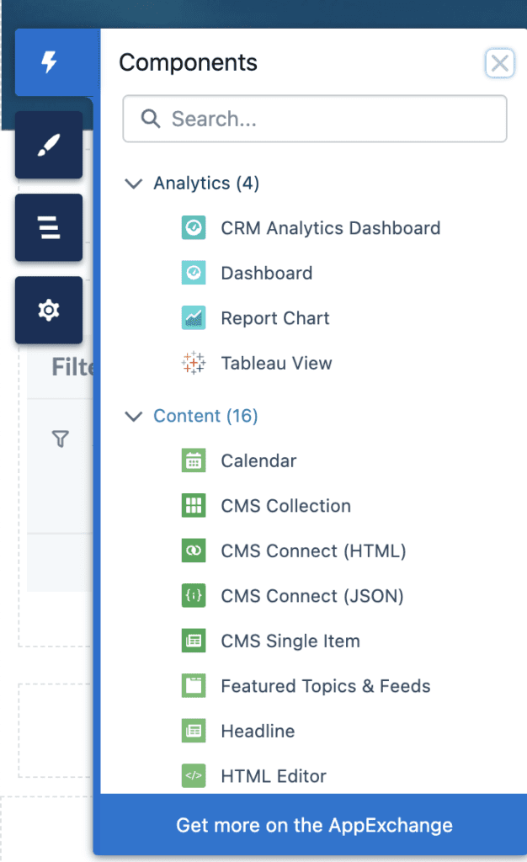Click inside the Search field

[314, 119]
